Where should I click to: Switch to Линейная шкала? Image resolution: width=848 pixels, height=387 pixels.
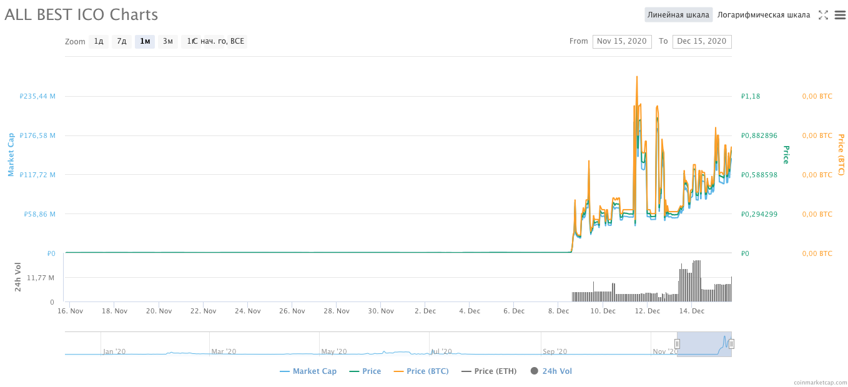pos(678,15)
